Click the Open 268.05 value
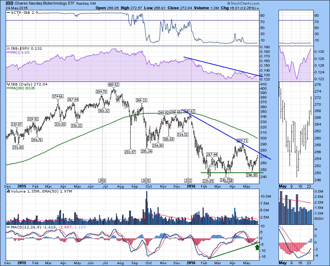The width and height of the screenshot is (330, 266). click(107, 8)
